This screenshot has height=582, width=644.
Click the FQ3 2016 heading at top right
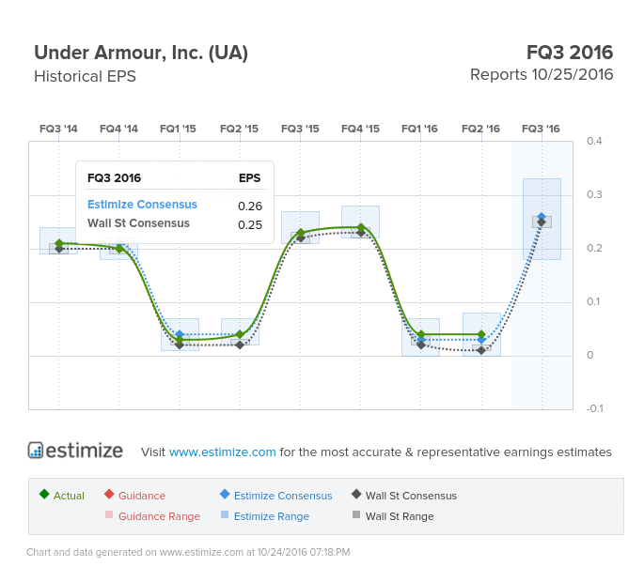pos(570,53)
